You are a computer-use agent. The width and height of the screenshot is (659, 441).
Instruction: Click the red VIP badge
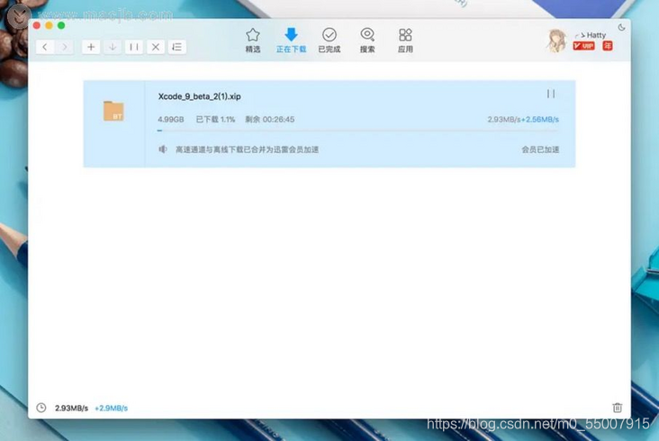[583, 46]
